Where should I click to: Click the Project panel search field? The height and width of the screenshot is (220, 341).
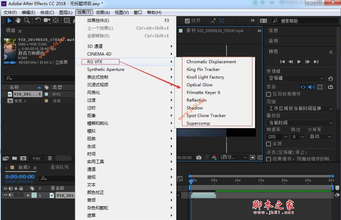tap(39, 78)
